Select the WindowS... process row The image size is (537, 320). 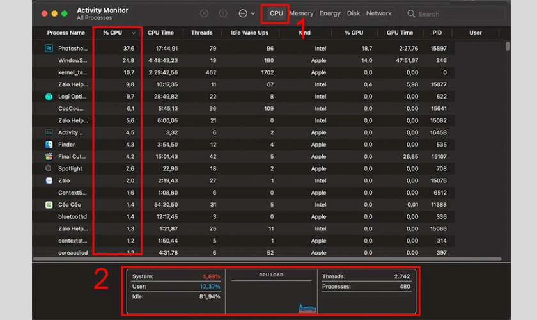tap(244, 60)
